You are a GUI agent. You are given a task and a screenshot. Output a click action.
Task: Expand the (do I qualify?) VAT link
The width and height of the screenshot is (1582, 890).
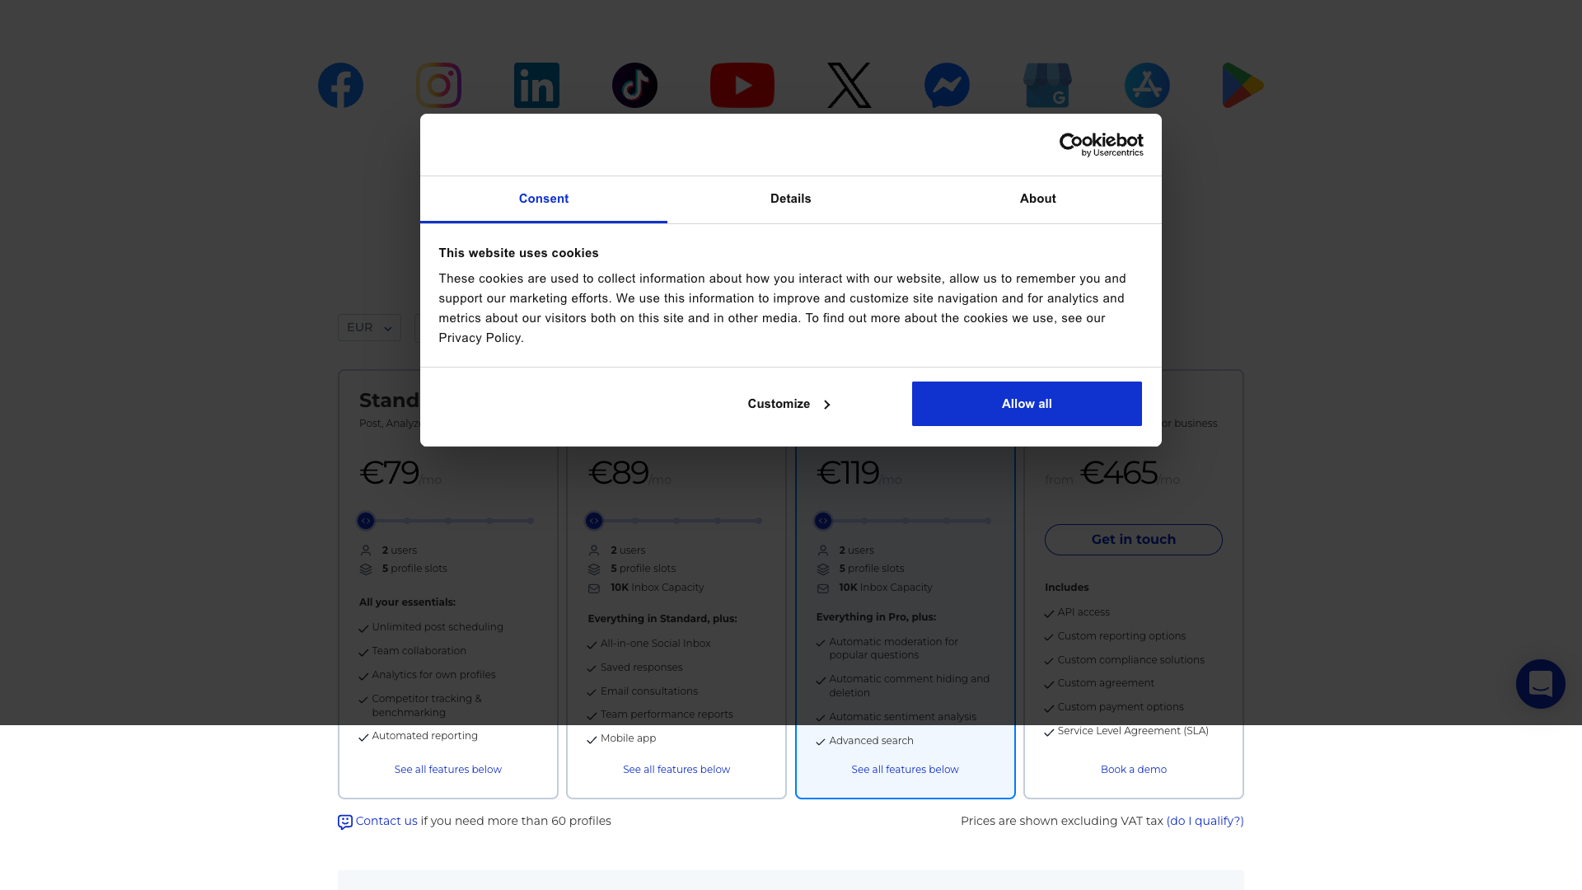pyautogui.click(x=1205, y=821)
